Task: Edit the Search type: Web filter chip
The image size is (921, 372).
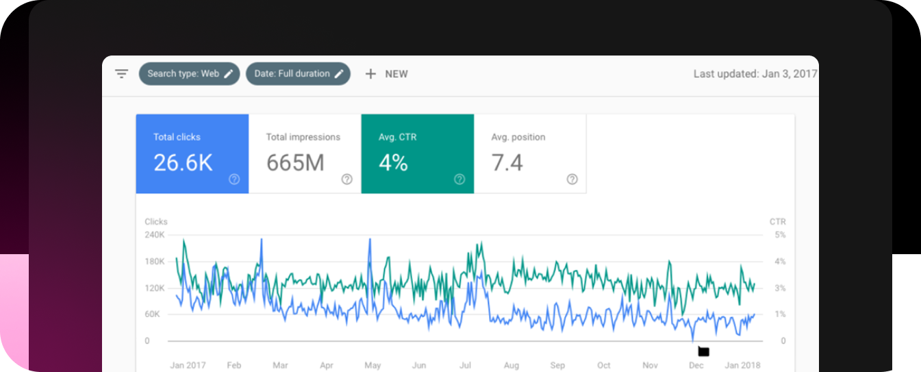Action: pos(190,74)
